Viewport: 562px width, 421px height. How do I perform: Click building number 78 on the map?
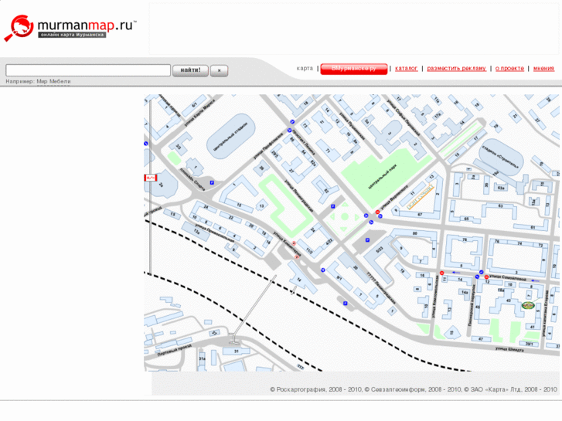click(465, 239)
